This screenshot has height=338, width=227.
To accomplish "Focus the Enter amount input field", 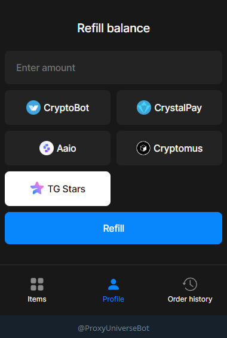I will tap(113, 67).
